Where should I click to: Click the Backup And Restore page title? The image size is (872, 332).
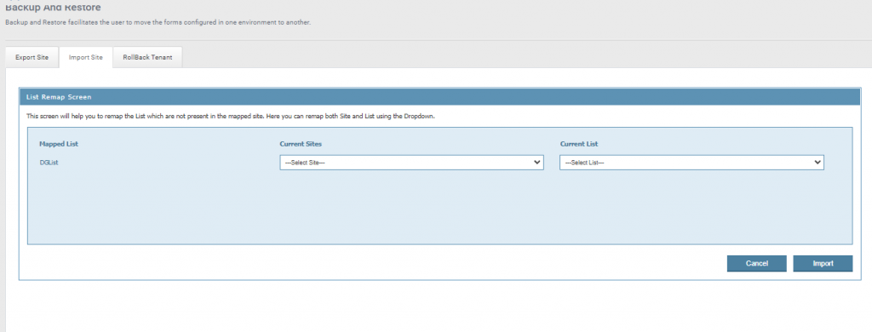53,7
